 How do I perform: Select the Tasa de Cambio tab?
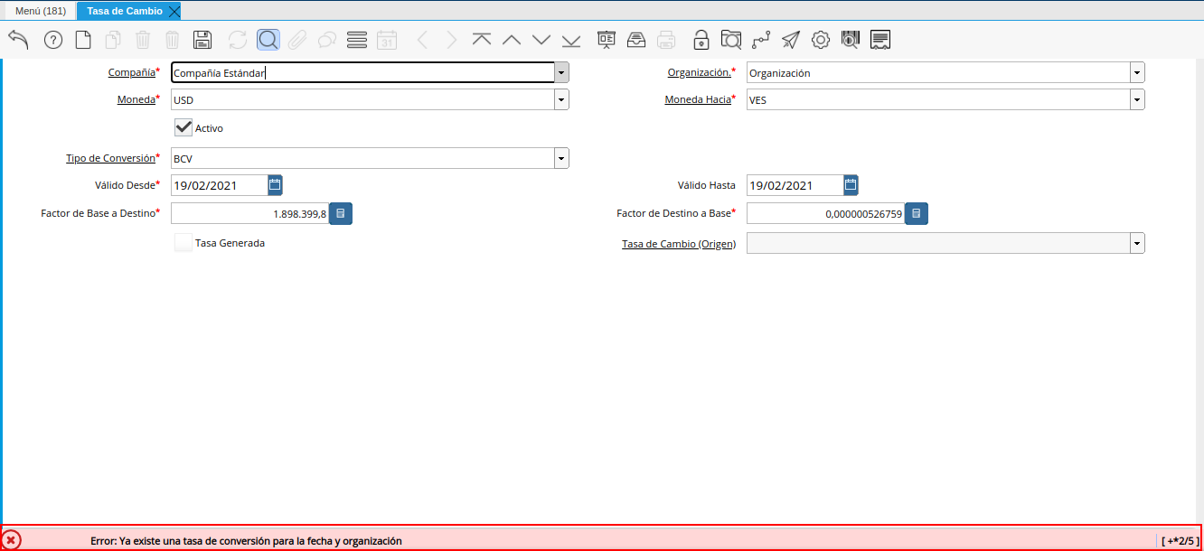(125, 11)
